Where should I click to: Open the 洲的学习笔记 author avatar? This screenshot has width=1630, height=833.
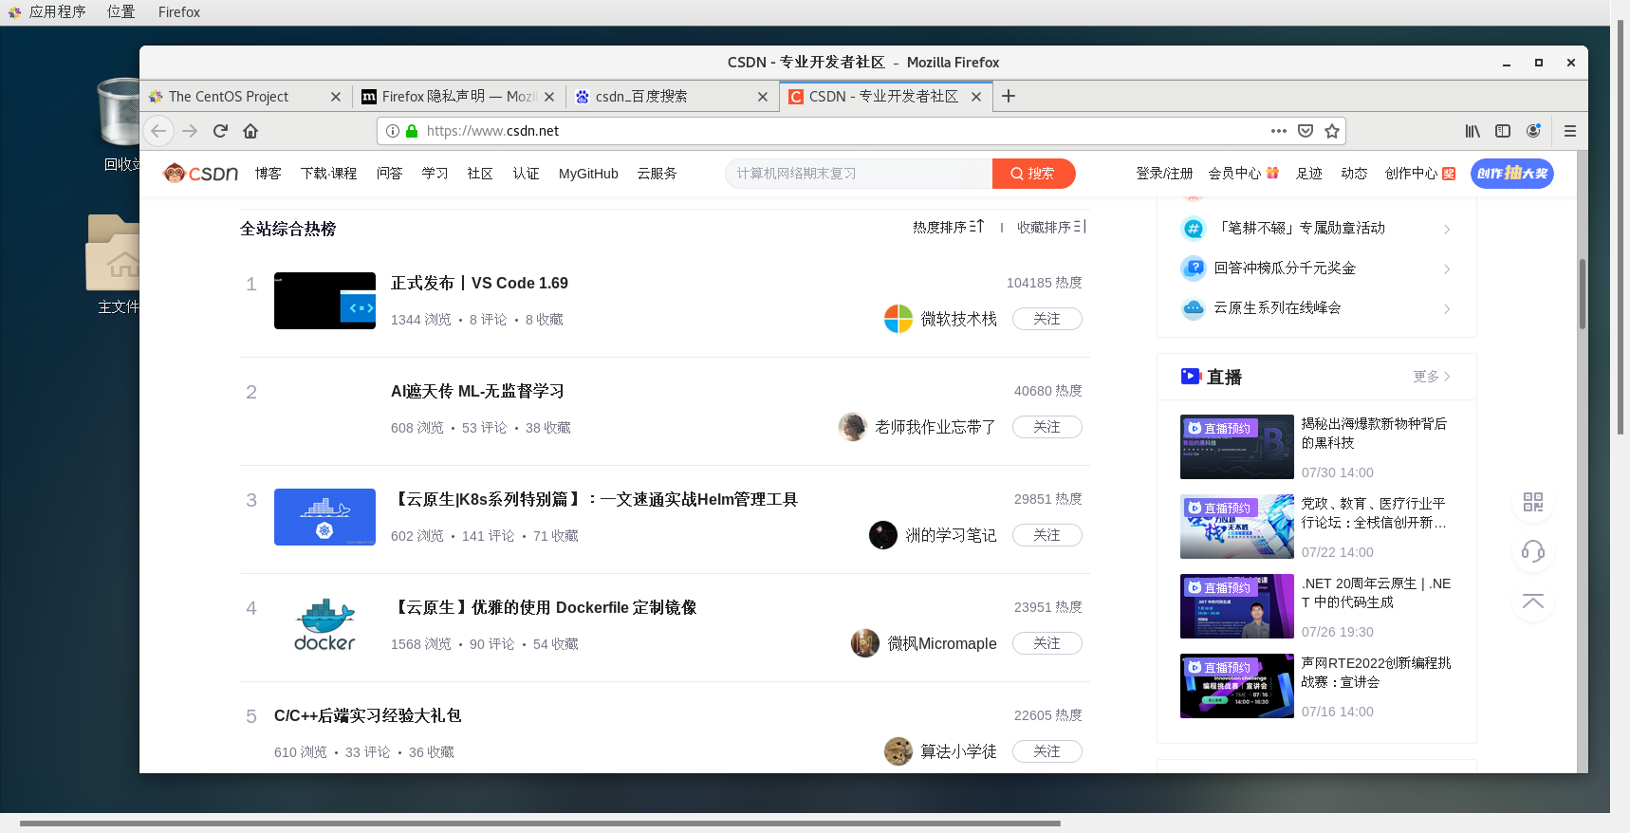pos(883,535)
